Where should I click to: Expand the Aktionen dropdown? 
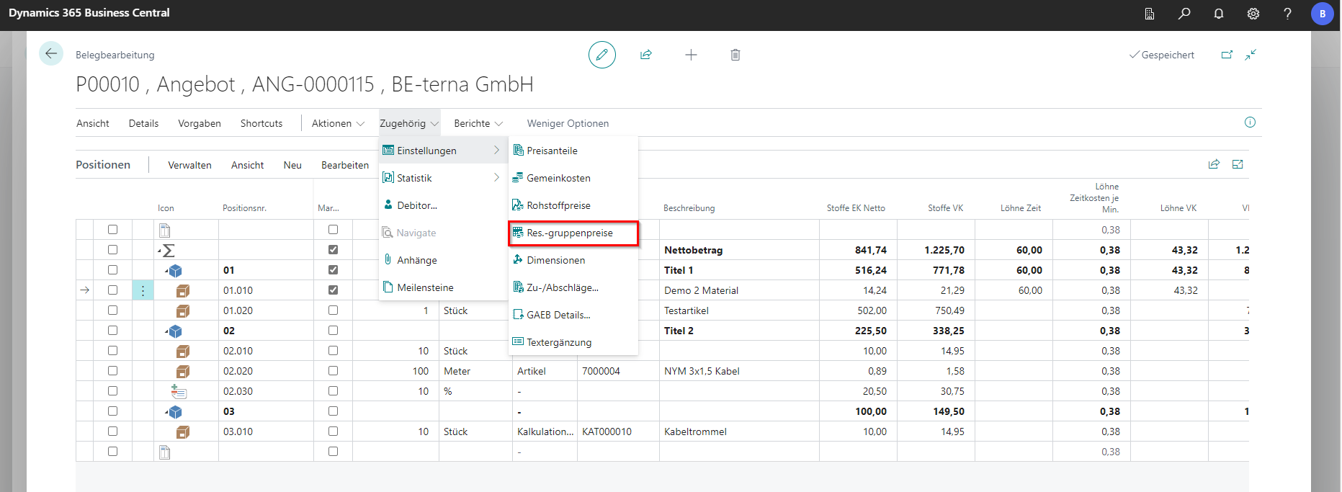pyautogui.click(x=338, y=123)
